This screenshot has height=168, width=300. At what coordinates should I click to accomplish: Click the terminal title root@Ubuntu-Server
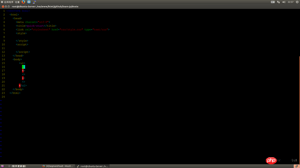click(45, 6)
